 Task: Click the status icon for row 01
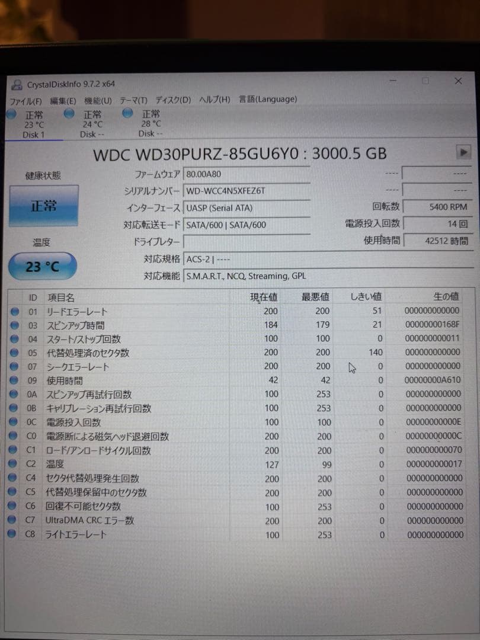pyautogui.click(x=15, y=312)
